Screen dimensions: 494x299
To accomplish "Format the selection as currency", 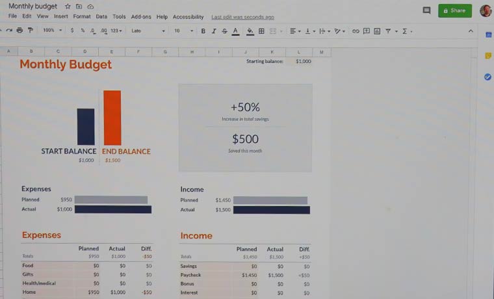I will click(x=72, y=31).
